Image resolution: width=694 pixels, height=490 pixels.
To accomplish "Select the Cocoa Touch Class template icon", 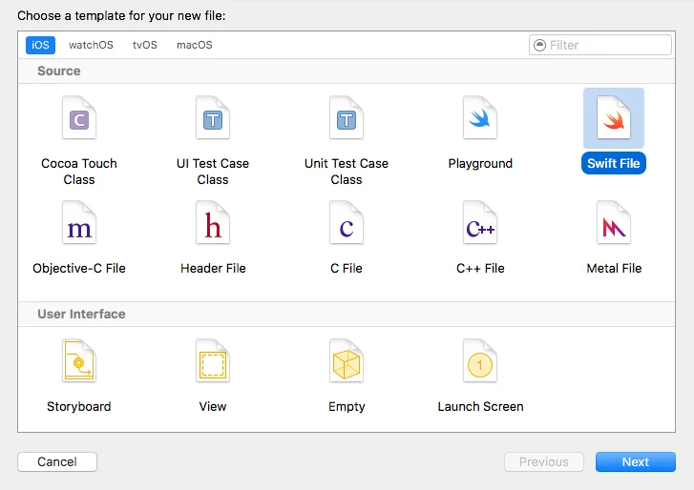I will 79,118.
